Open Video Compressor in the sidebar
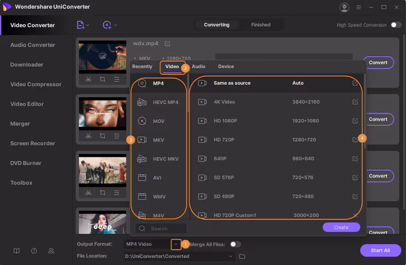Viewport: 406px width, 265px height. [x=36, y=84]
